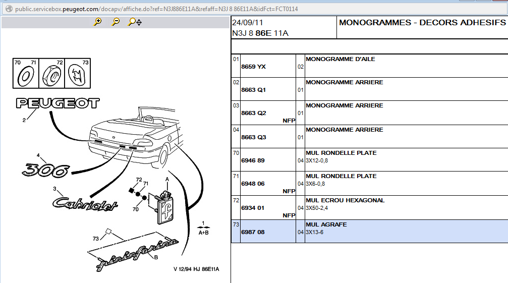Click the MONOGRAMMES - DECORS ADHESIFS title
This screenshot has height=283, width=508.
point(422,23)
